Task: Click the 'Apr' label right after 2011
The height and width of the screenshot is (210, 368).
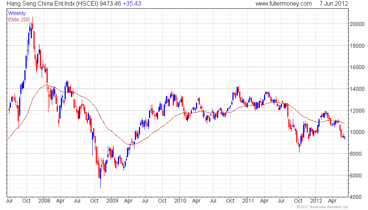Action: pyautogui.click(x=264, y=201)
